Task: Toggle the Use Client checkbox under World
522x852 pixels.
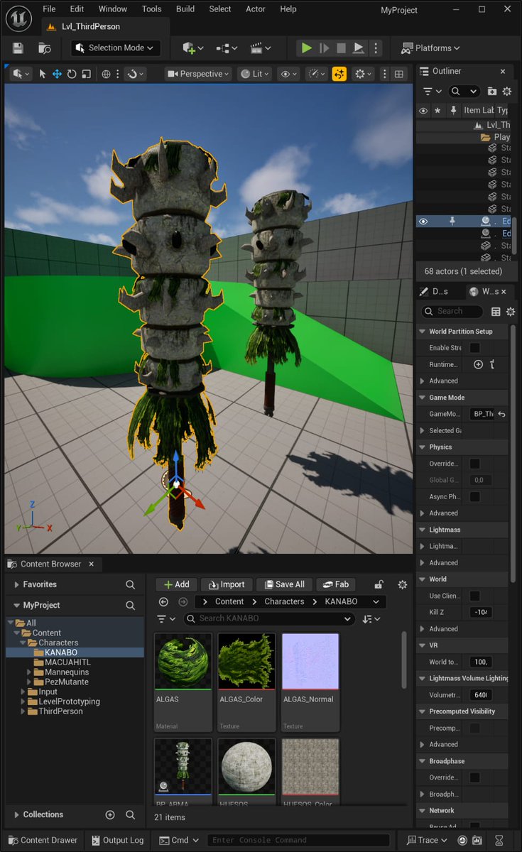Action: point(475,596)
